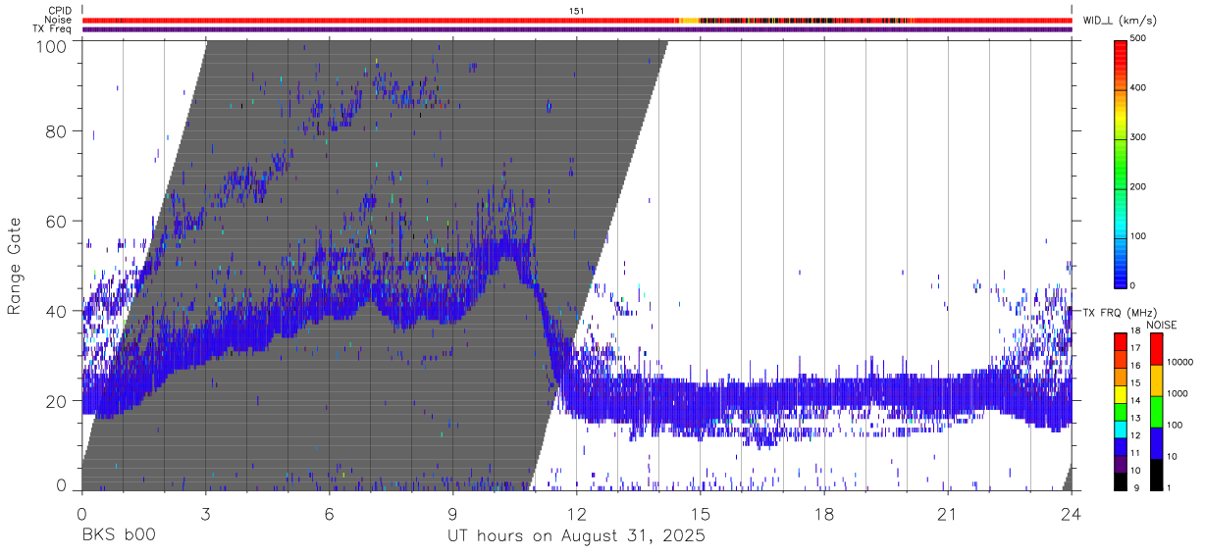Click the green segment of the NOISE colorbar
The image size is (1205, 556).
1155,411
